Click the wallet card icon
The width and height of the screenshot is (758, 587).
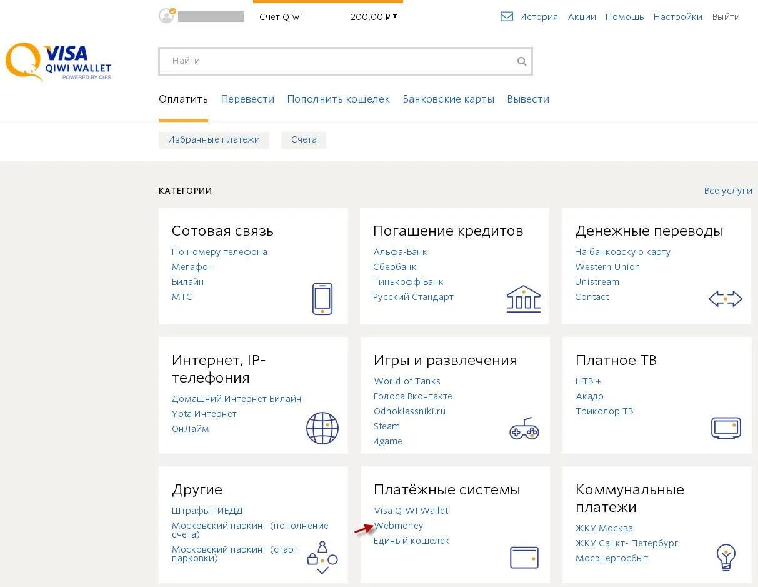(524, 558)
